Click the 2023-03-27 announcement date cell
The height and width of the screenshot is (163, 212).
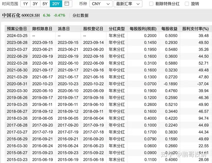point(17,49)
